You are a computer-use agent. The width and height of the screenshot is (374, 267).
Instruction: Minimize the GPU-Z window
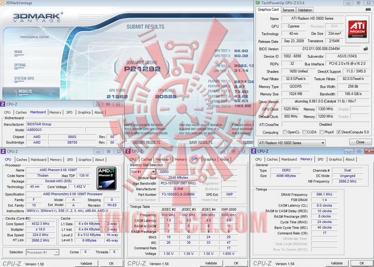[x=349, y=3]
